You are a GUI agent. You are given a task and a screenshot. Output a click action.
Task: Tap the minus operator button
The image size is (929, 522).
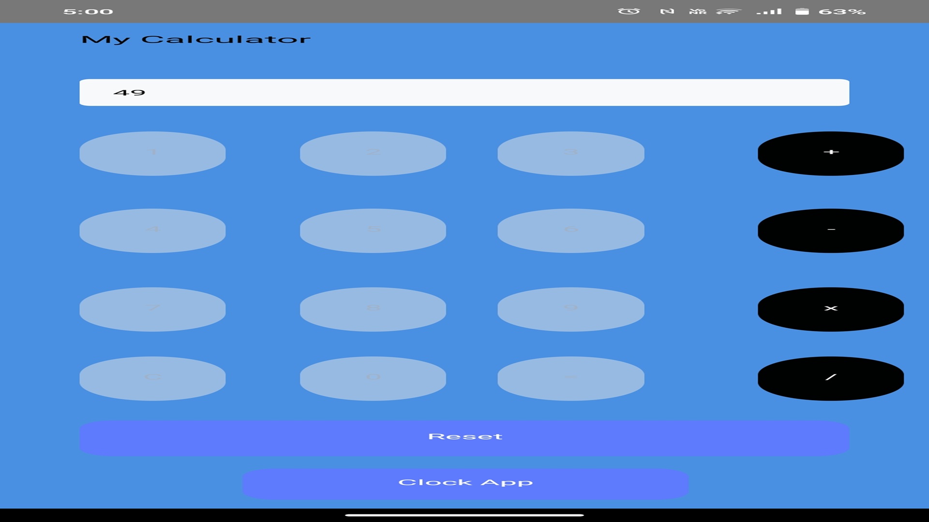[830, 231]
